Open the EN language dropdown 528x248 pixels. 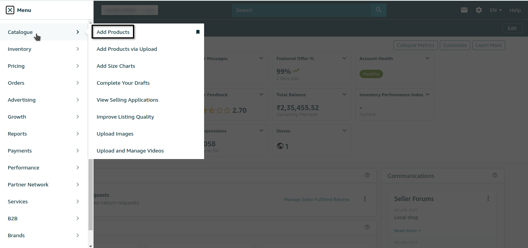click(x=496, y=10)
